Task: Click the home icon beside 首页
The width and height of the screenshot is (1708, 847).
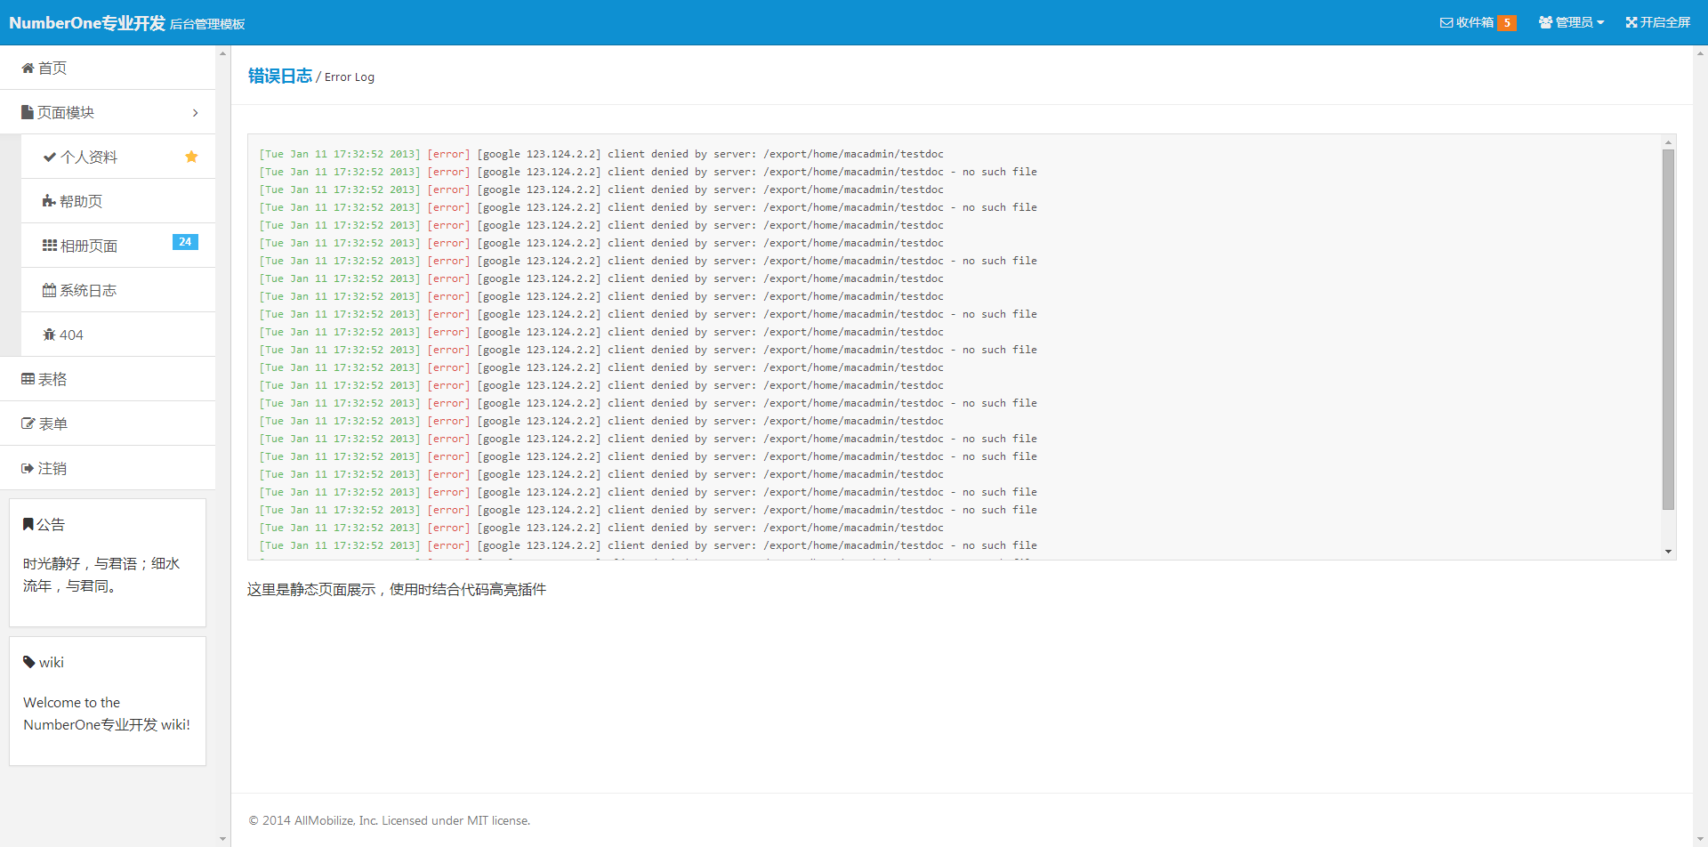Action: 28,69
